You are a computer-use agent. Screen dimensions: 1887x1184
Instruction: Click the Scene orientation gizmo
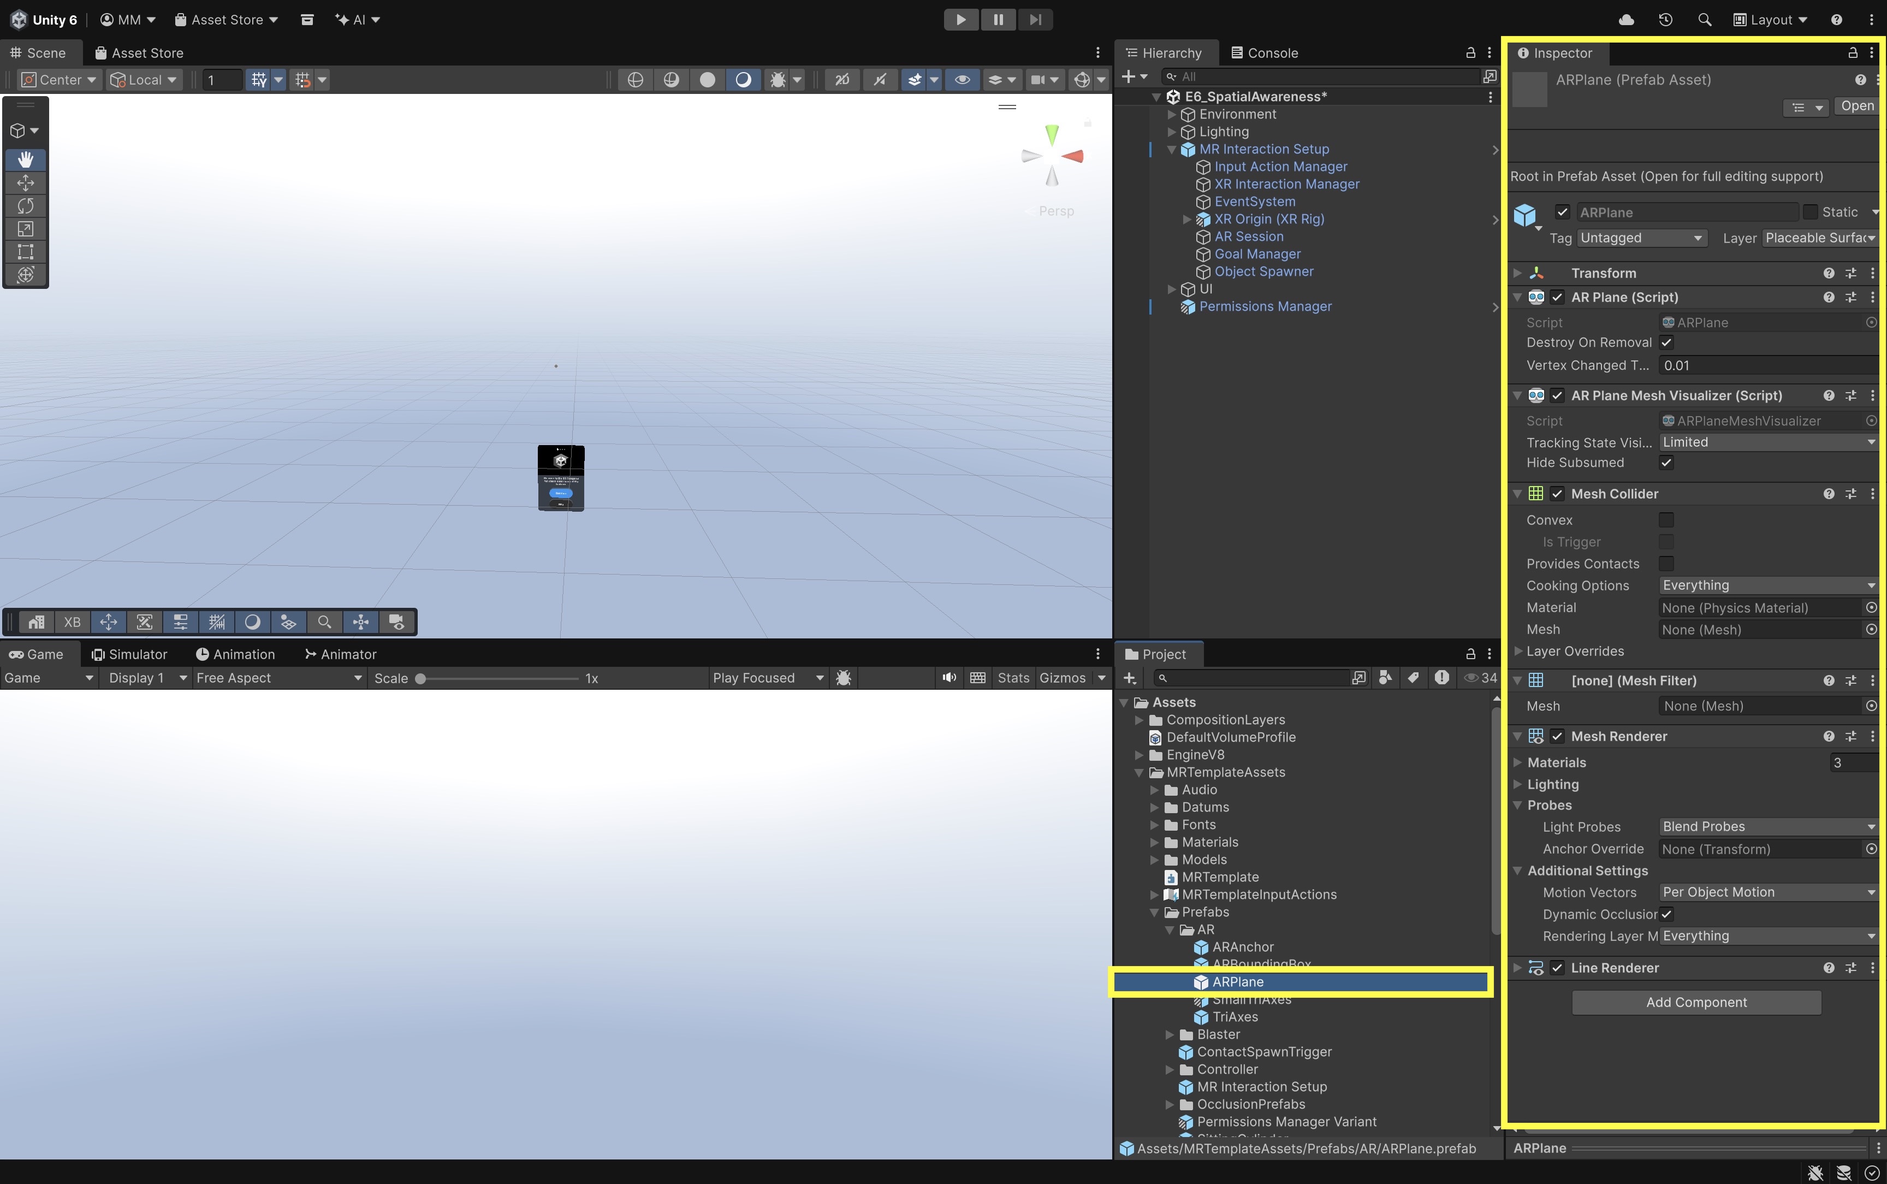(x=1052, y=155)
